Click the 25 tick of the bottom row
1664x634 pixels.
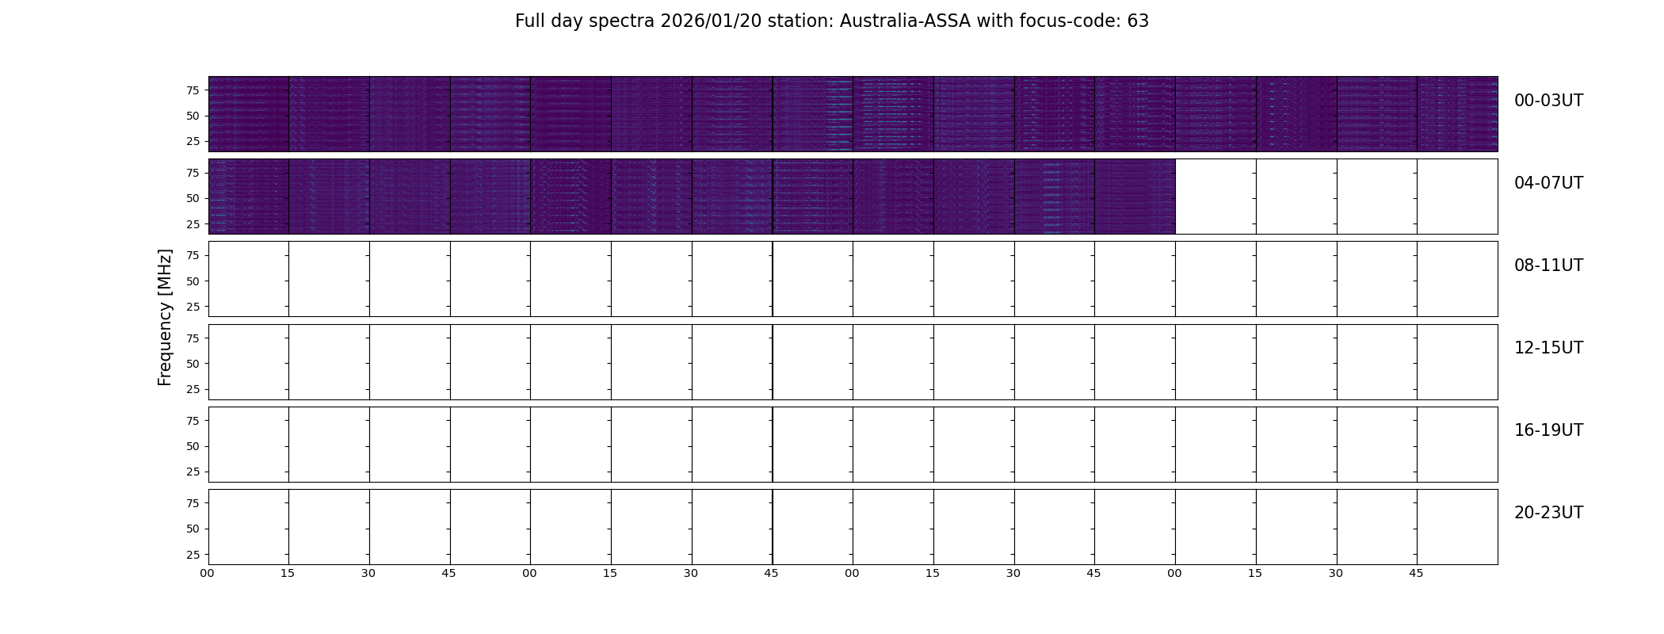(x=193, y=555)
